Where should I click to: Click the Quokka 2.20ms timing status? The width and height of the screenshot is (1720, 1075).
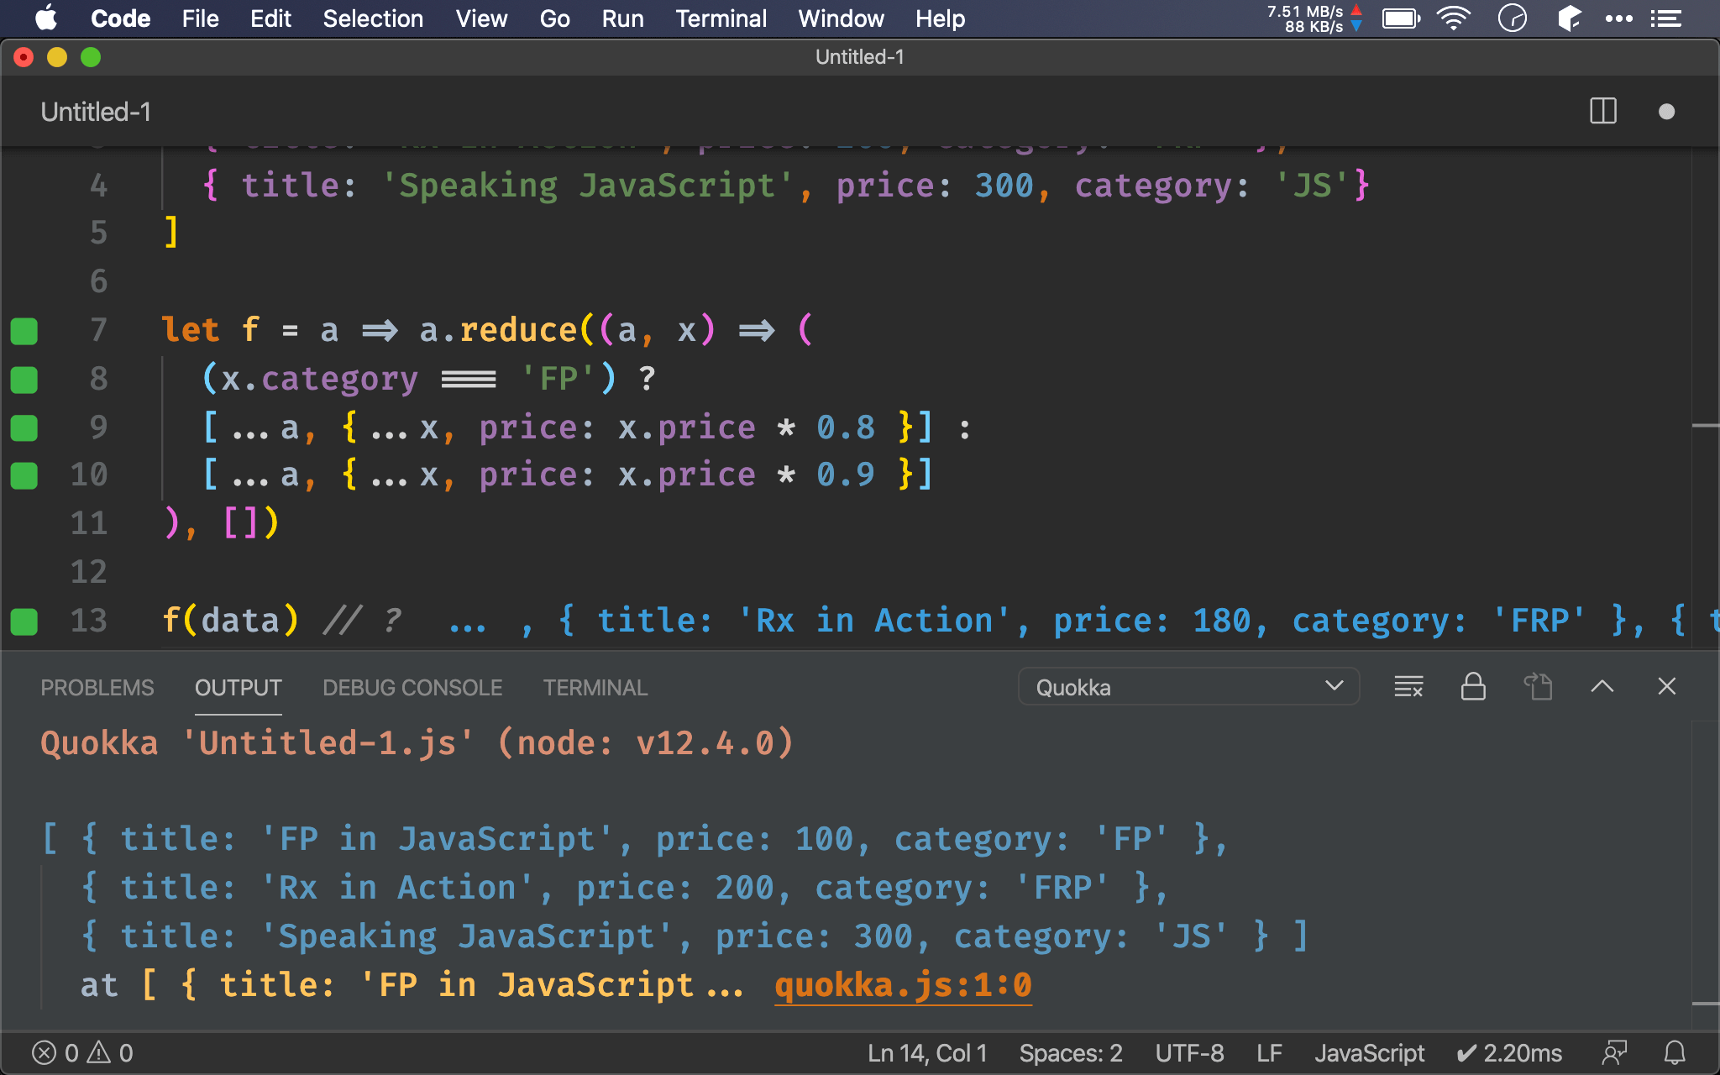click(x=1509, y=1053)
